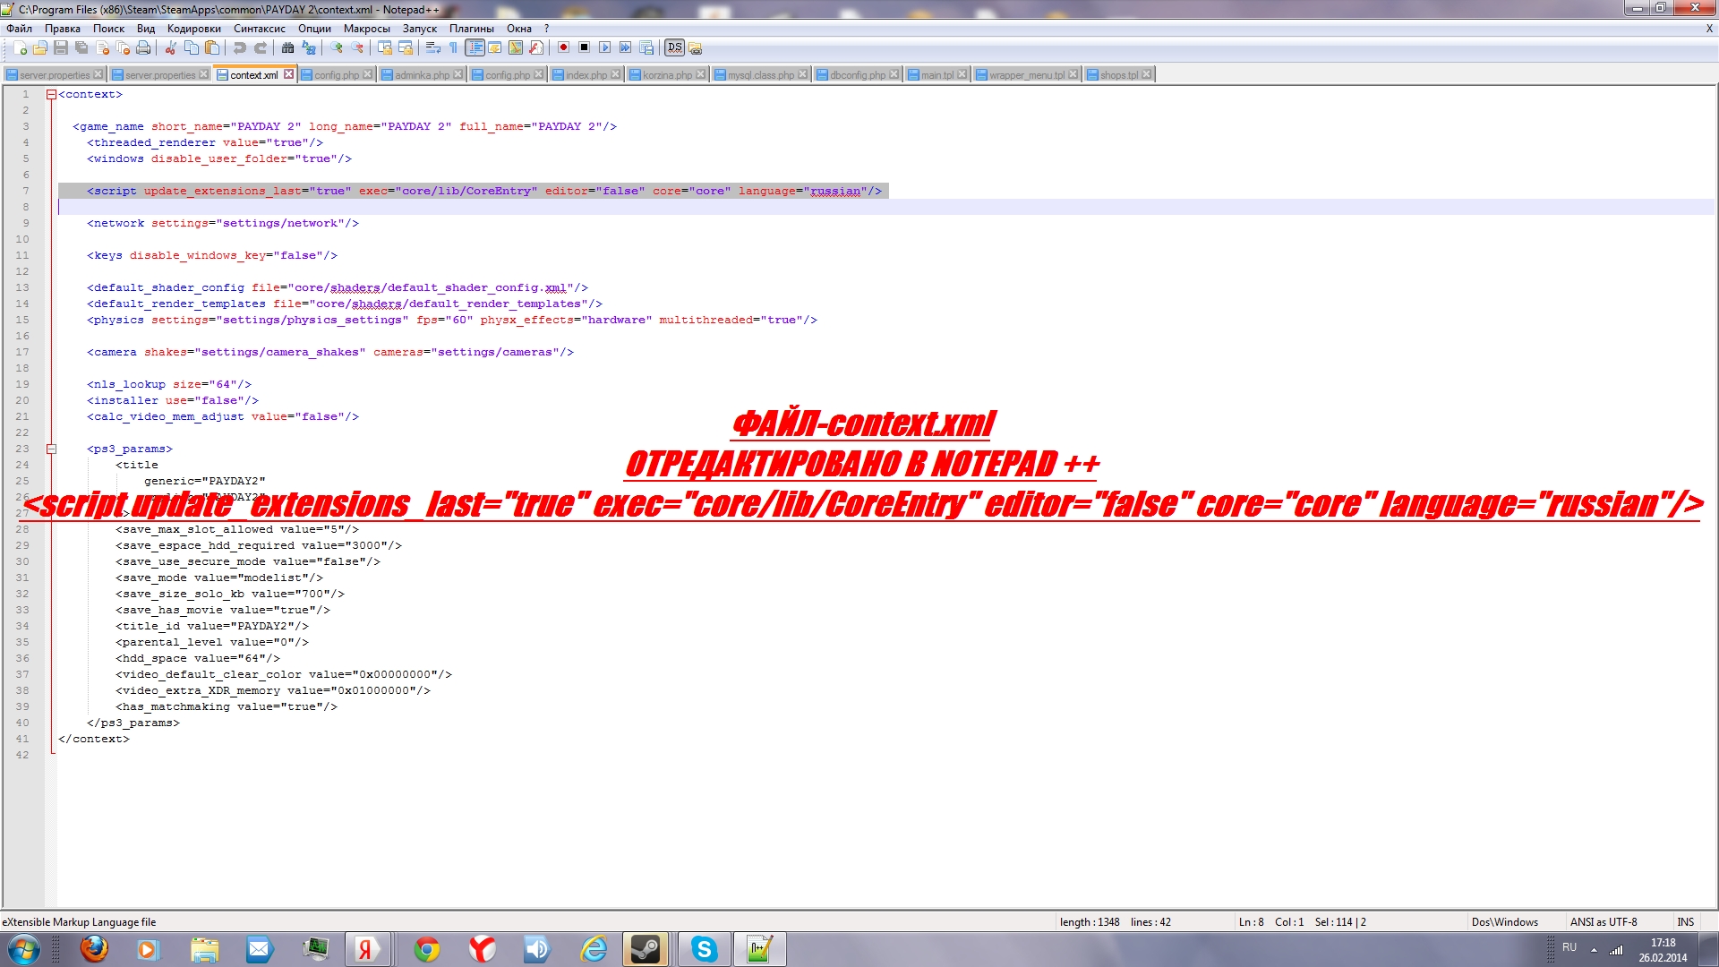Screen dimensions: 1719x967
Task: Click the Cut scissors icon
Action: tap(170, 48)
